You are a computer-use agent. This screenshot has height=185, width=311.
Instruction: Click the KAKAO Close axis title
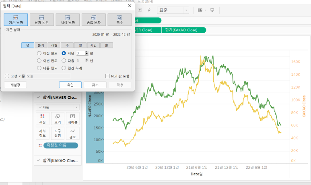tap(304, 106)
